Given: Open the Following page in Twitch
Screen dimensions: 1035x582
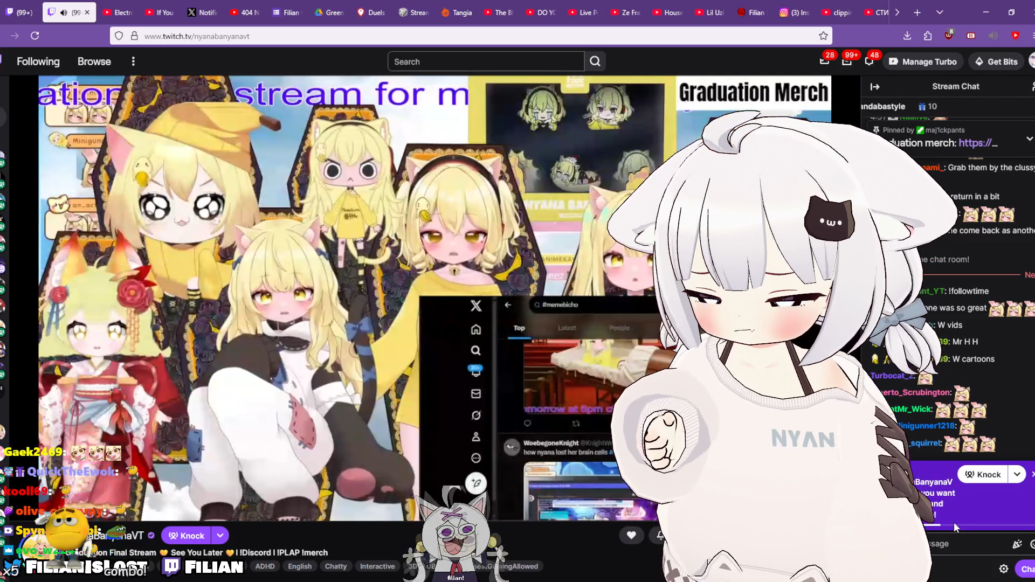Looking at the screenshot, I should click(x=38, y=61).
